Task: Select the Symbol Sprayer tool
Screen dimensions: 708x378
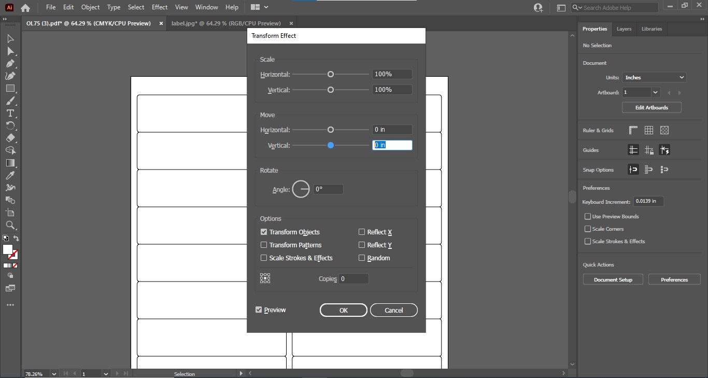Action: (x=10, y=188)
